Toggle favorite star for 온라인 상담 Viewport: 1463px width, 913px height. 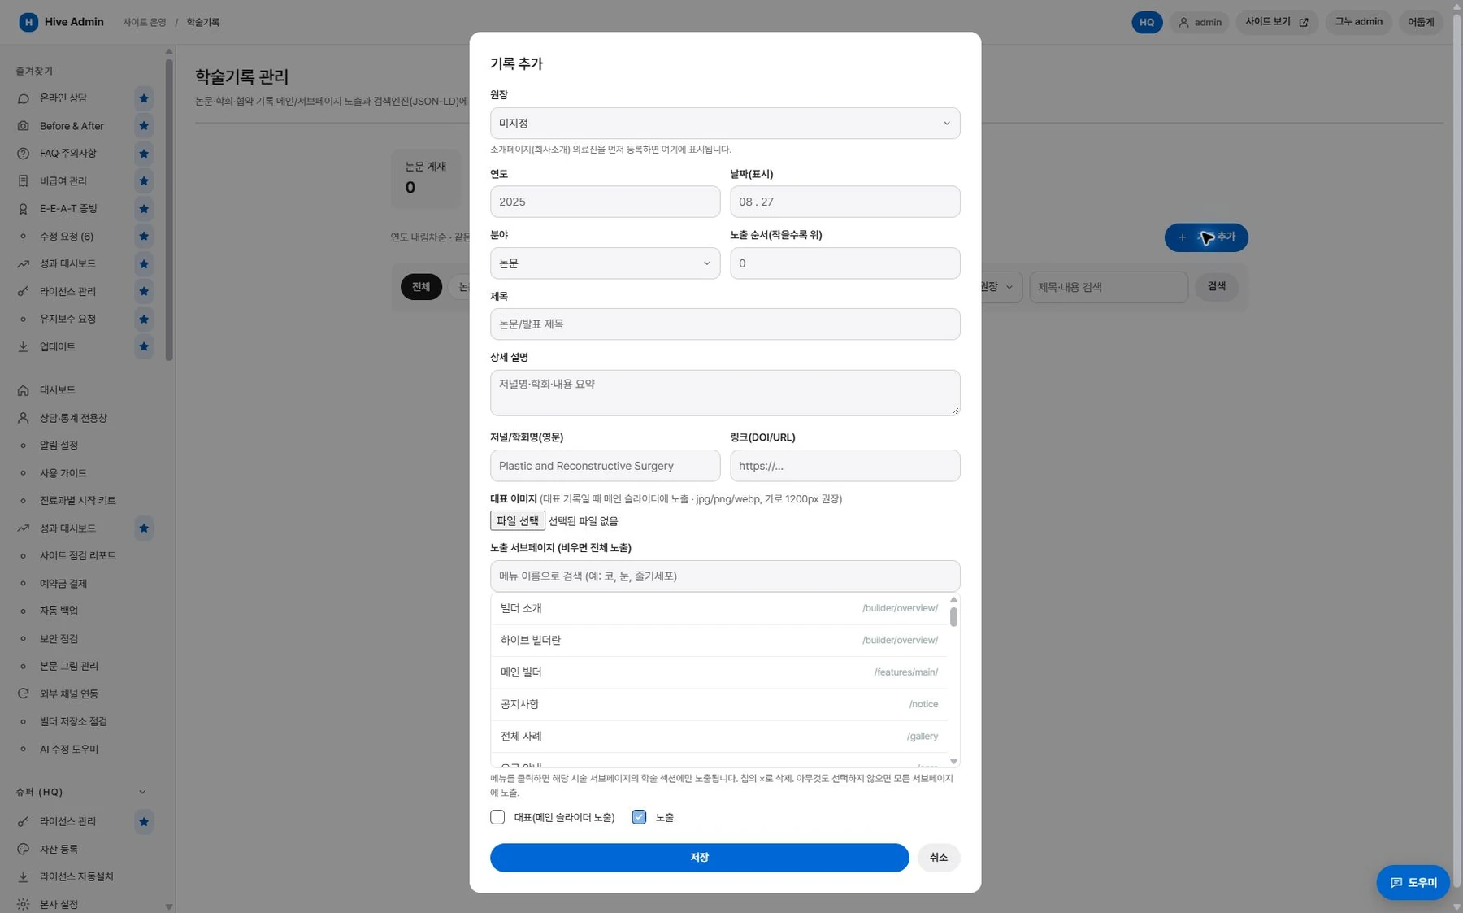tap(144, 98)
